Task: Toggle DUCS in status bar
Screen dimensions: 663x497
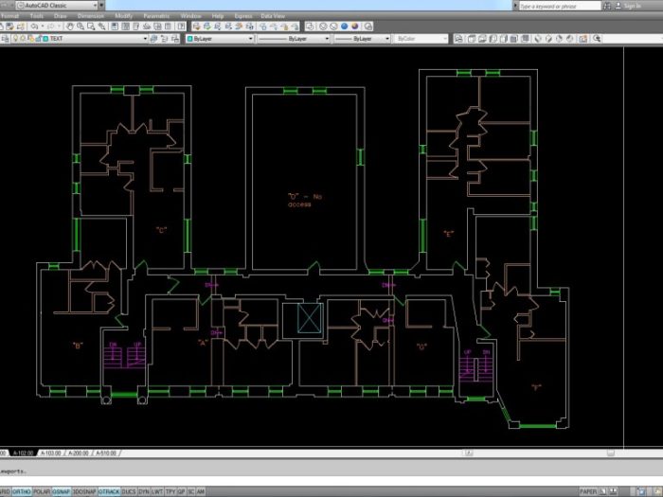Action: click(x=129, y=491)
